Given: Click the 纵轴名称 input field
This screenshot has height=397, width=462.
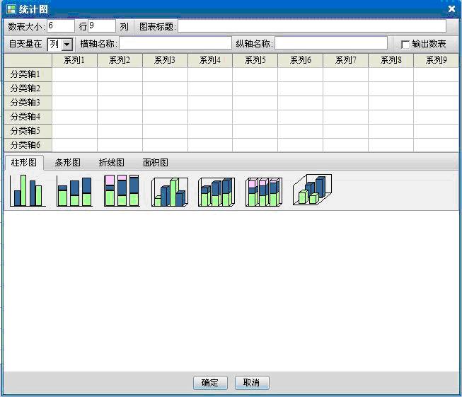Looking at the screenshot, I should pos(331,43).
